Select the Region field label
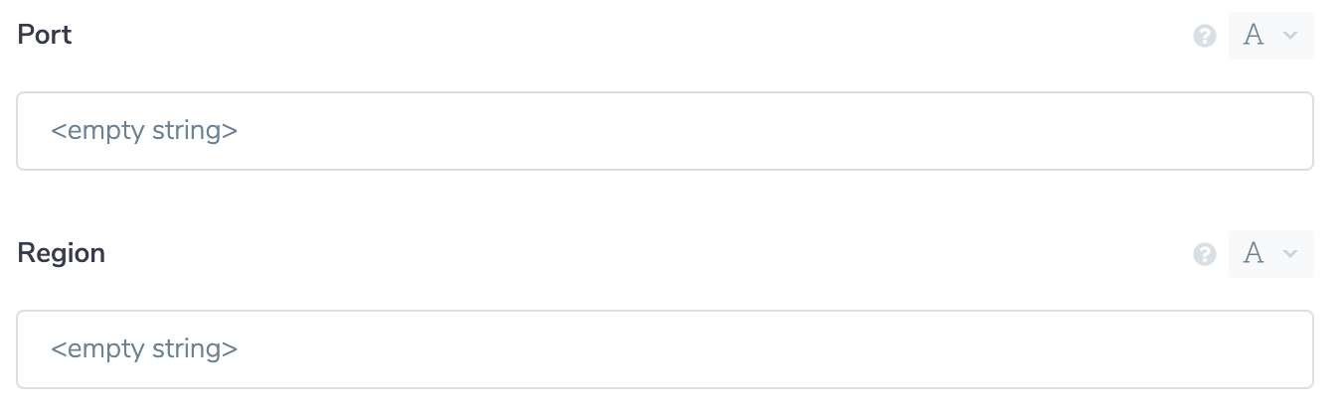 (x=62, y=253)
